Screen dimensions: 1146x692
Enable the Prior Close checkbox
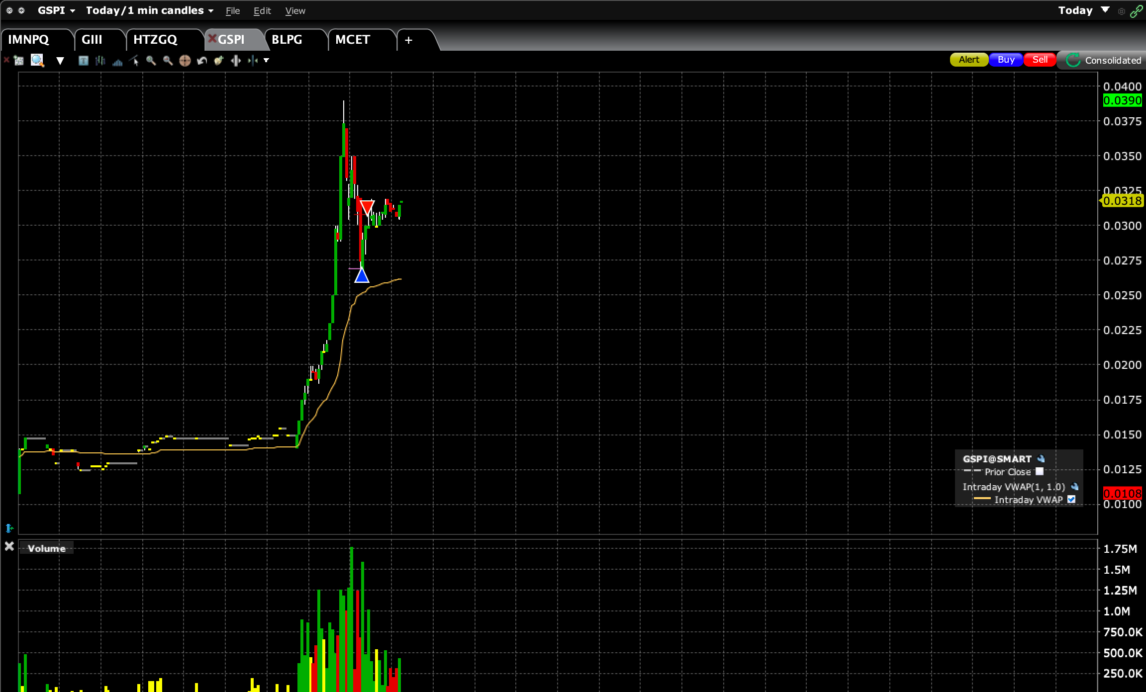coord(1040,471)
